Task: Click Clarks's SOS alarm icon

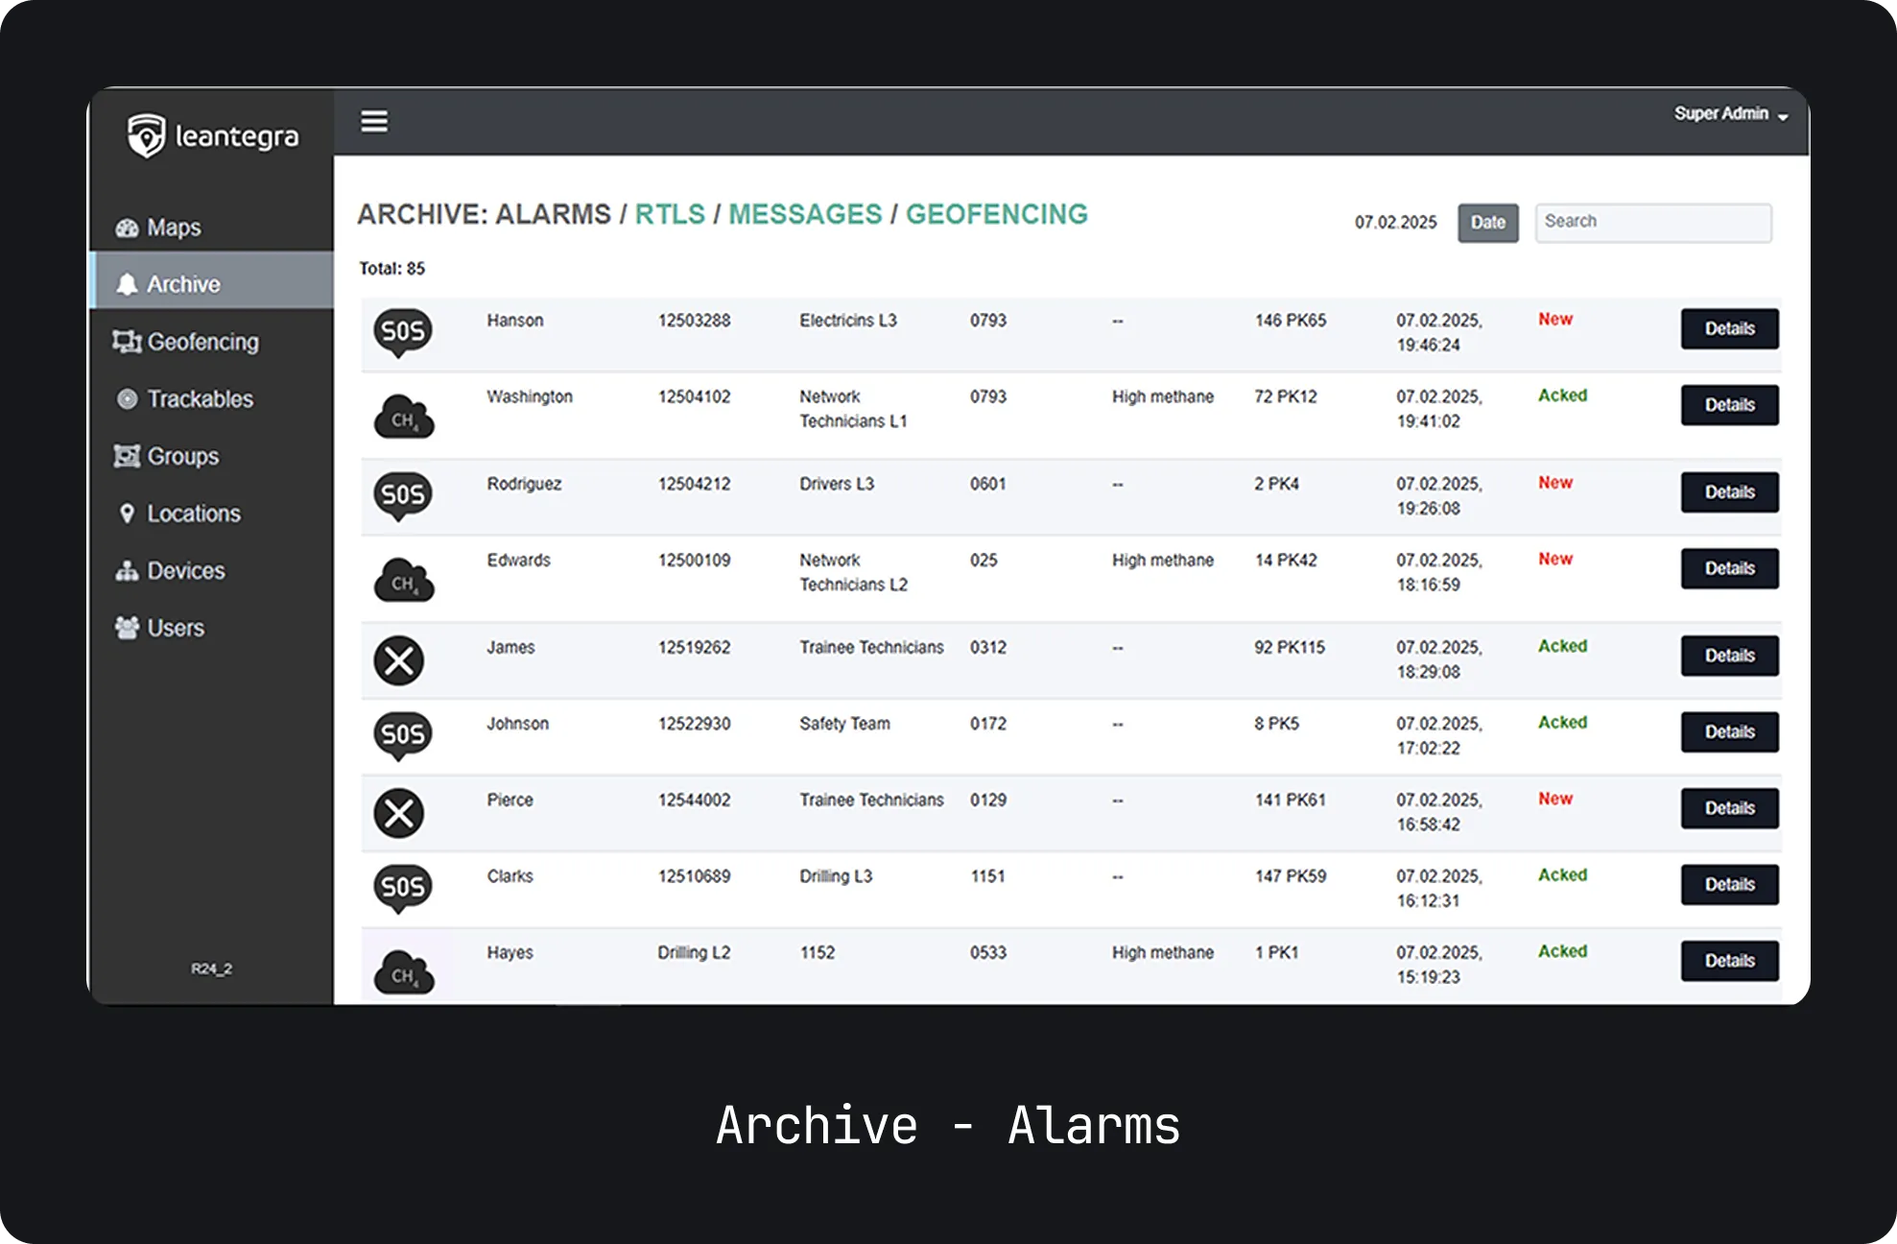Action: (x=402, y=888)
